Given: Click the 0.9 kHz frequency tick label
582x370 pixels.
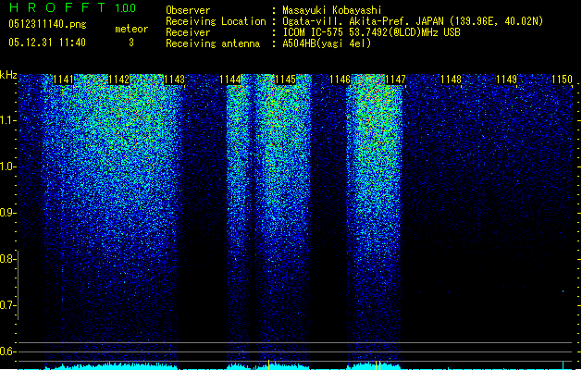Looking at the screenshot, I should [7, 213].
